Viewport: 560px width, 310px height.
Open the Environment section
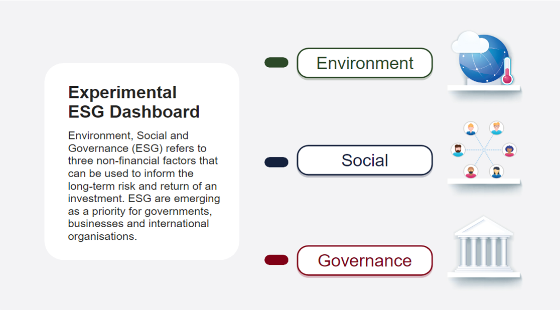[365, 63]
